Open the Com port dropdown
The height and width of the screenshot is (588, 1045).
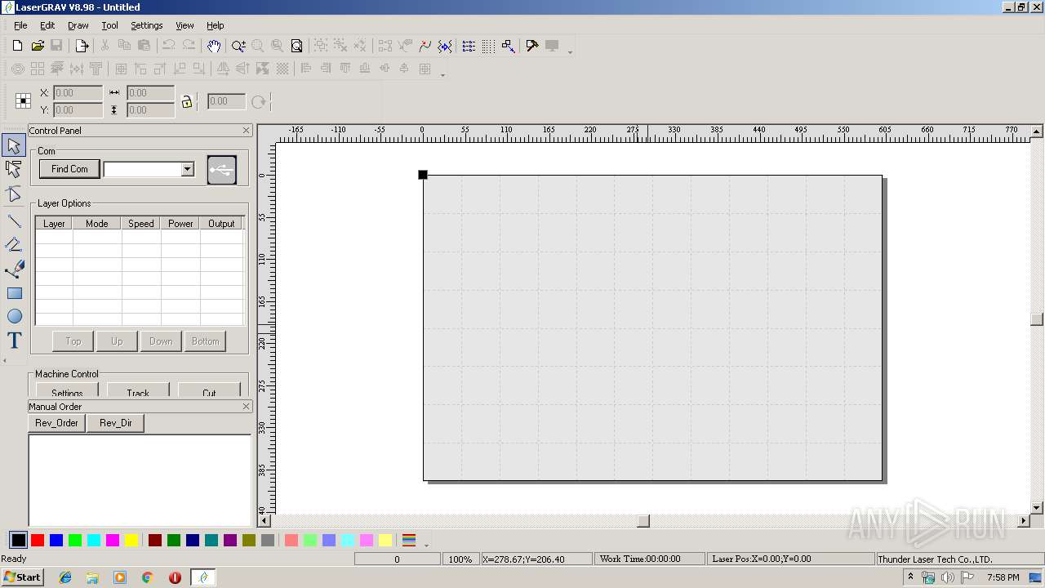(x=187, y=169)
